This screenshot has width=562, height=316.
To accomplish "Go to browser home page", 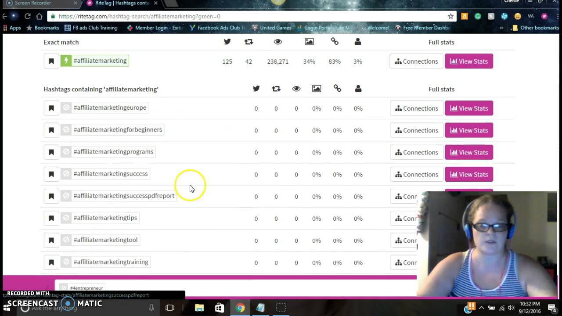I will pos(39,16).
